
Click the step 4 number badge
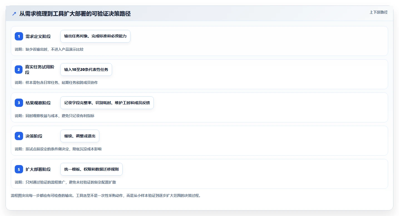pos(19,136)
